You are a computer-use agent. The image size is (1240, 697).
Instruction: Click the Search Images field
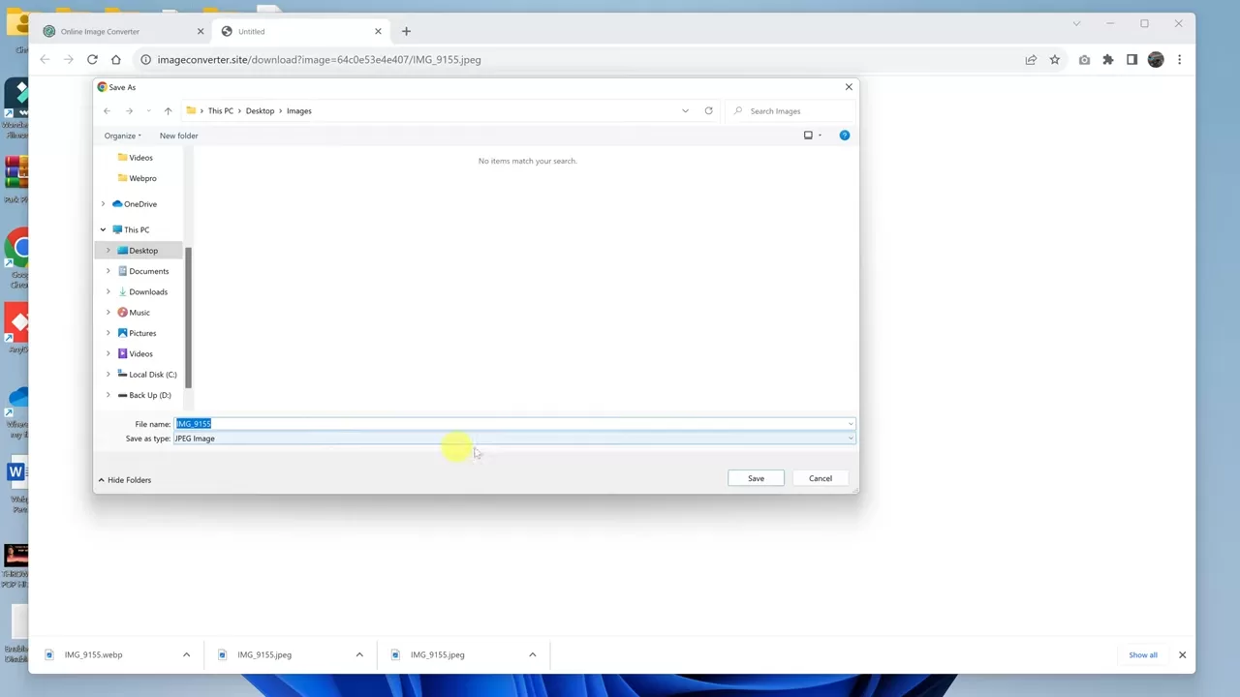point(790,111)
